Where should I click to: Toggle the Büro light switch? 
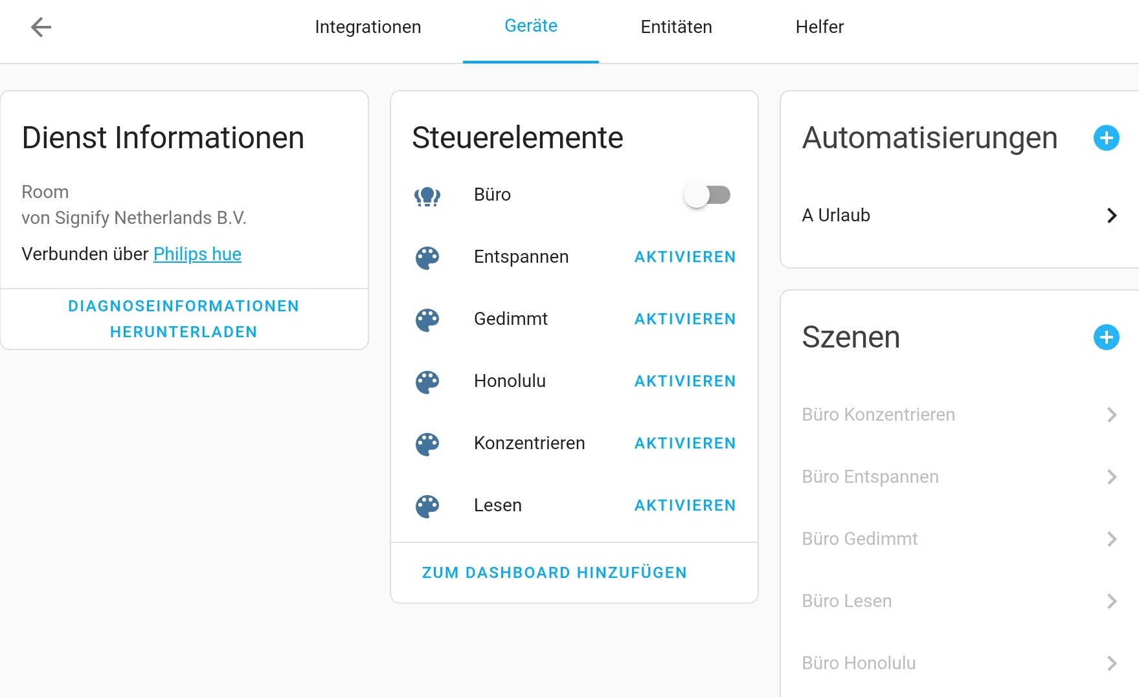click(707, 195)
